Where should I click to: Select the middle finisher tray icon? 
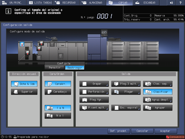(x=39, y=49)
